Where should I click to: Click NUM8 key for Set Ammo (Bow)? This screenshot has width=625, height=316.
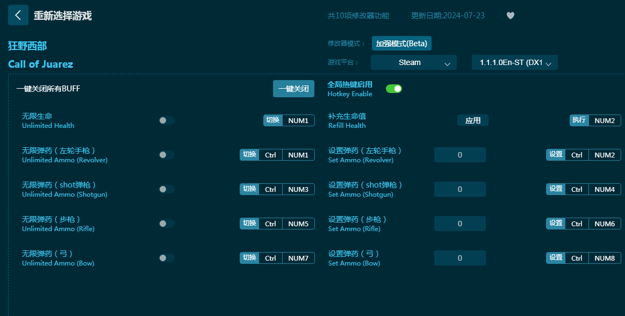[x=605, y=258]
